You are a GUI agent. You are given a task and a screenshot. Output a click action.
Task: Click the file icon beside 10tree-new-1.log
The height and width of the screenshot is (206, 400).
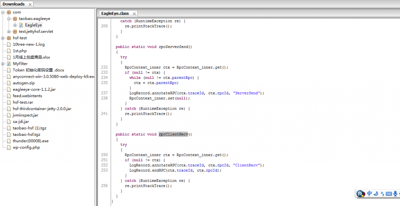pos(9,44)
